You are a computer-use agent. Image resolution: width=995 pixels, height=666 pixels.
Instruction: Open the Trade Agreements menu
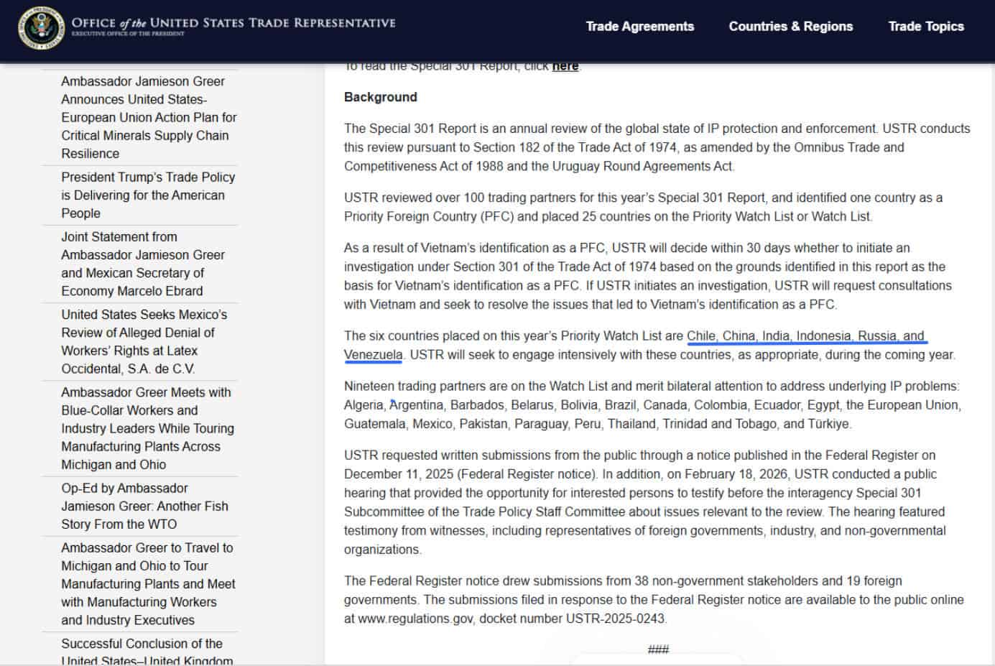pyautogui.click(x=640, y=27)
